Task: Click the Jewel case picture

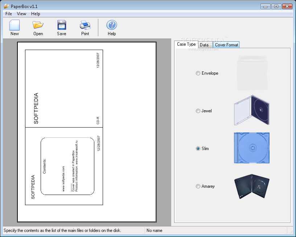Action: (252, 110)
